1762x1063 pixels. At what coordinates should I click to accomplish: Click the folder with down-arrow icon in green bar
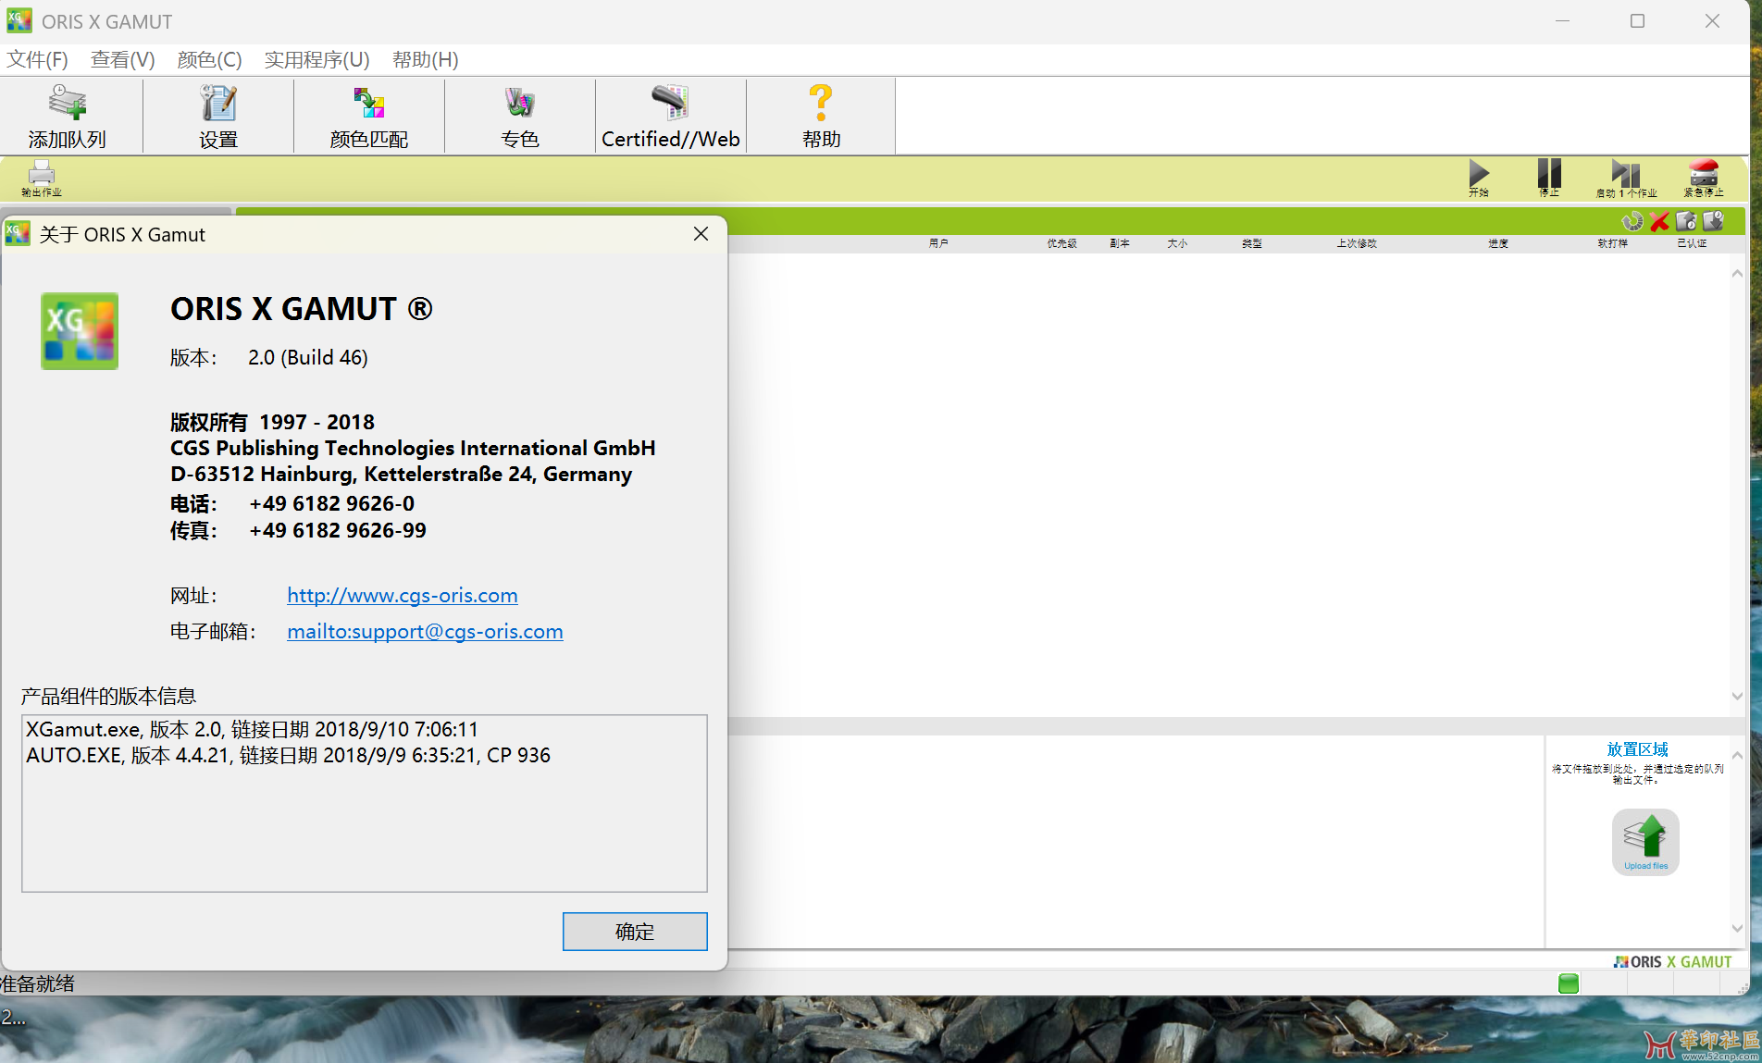[1713, 221]
